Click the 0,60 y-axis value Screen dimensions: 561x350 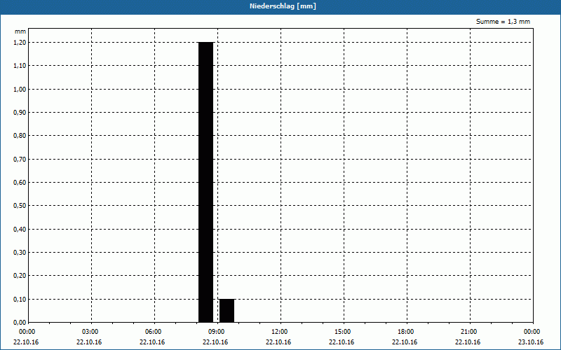tap(20, 183)
